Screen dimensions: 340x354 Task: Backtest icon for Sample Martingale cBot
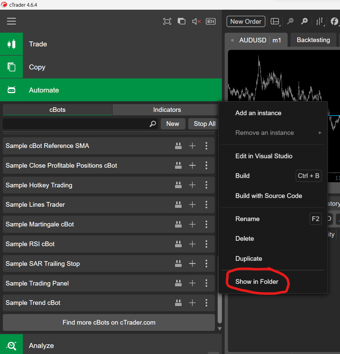(178, 224)
